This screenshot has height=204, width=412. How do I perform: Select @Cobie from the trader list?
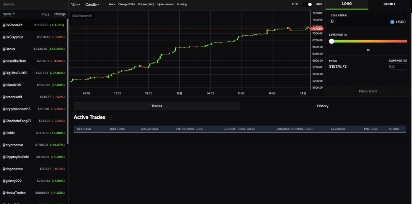click(x=9, y=133)
